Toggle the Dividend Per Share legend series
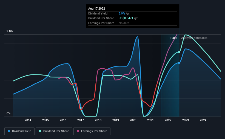Screen dimensions: 225x139 (54, 131)
